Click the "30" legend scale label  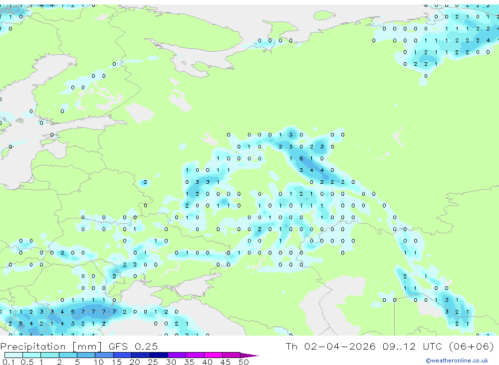tap(171, 362)
